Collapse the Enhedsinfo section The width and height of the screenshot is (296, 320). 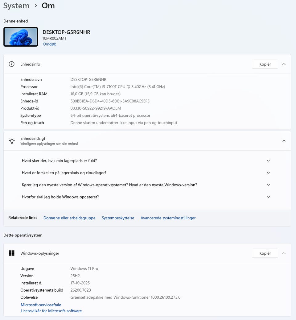click(x=284, y=64)
